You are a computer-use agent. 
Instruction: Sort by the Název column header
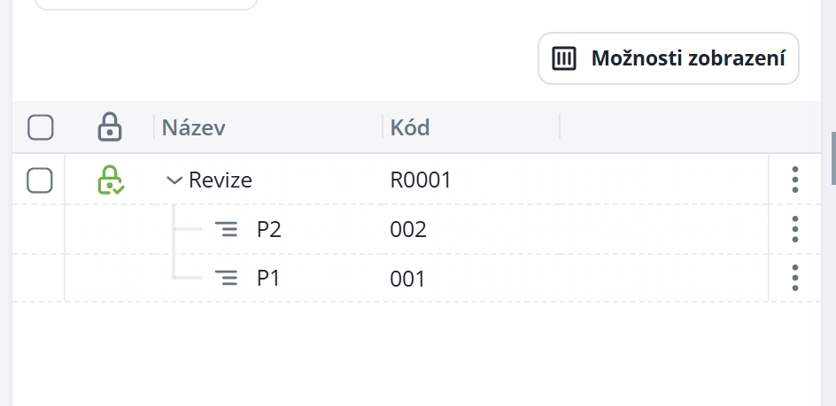(193, 127)
